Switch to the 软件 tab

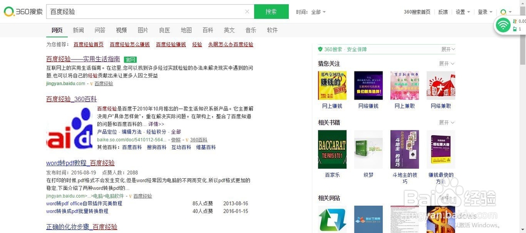click(272, 30)
